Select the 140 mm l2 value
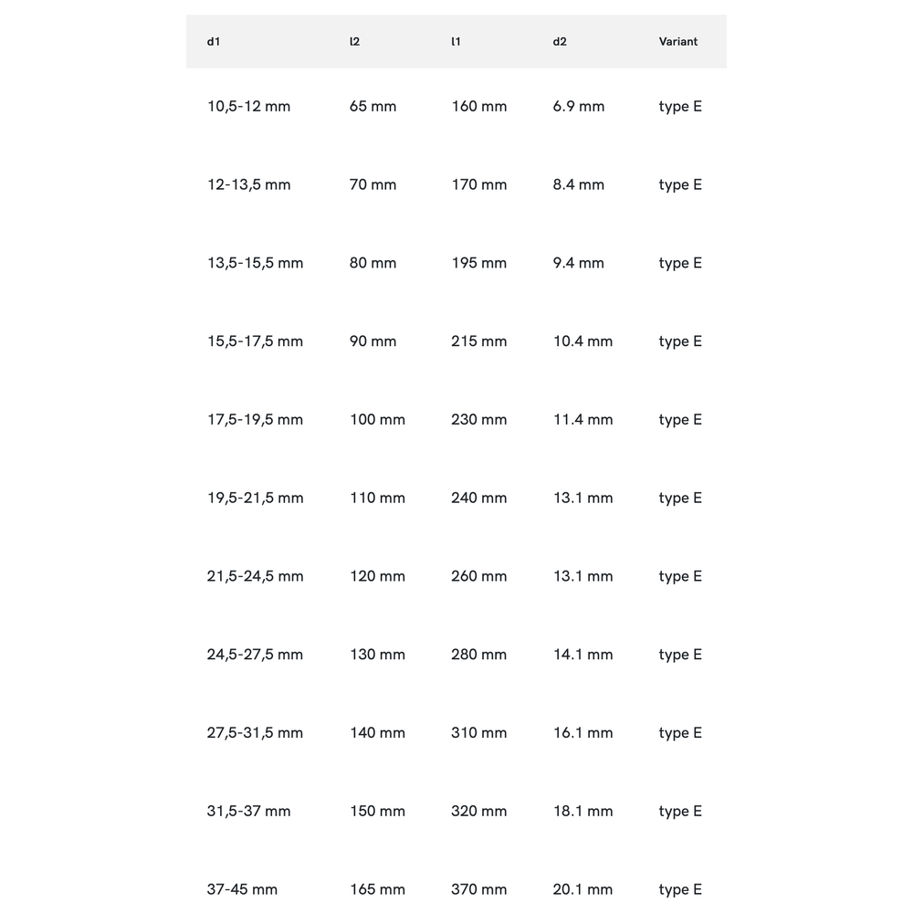Screen dimensions: 913x913 point(377,733)
